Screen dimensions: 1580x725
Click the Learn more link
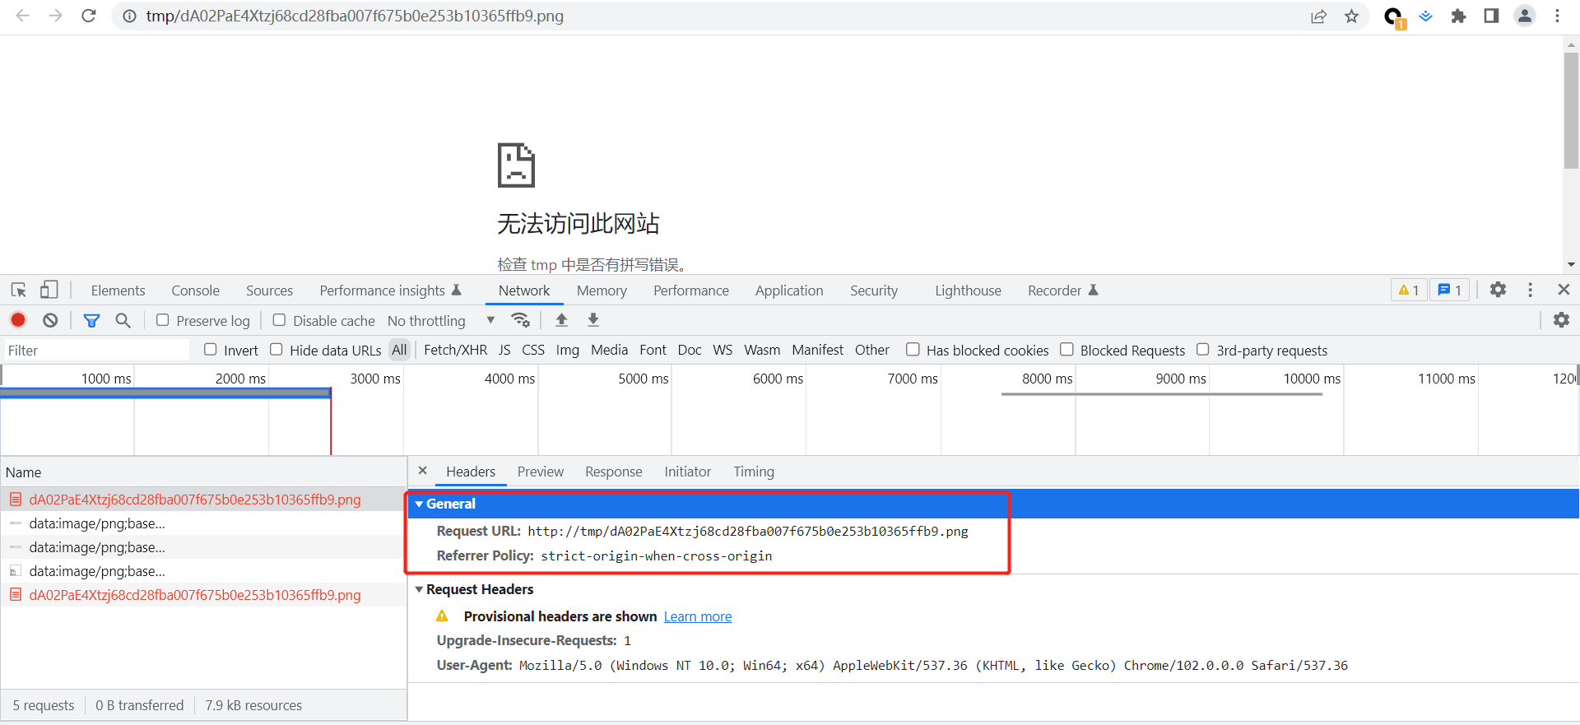tap(698, 616)
